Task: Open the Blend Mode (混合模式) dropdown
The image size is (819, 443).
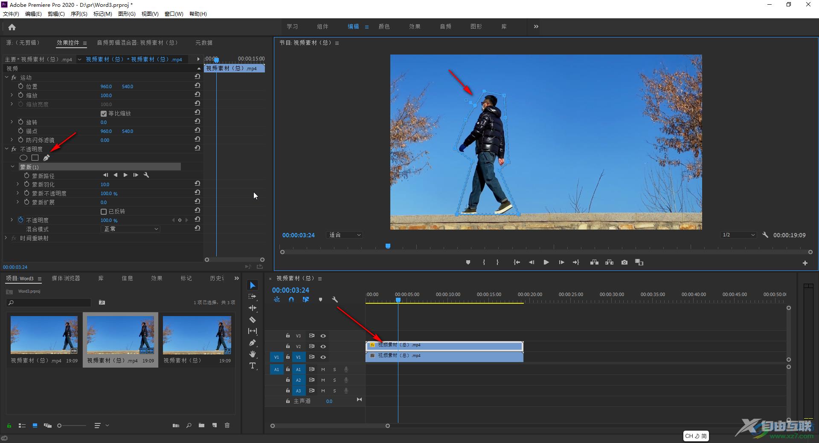Action: pyautogui.click(x=130, y=229)
